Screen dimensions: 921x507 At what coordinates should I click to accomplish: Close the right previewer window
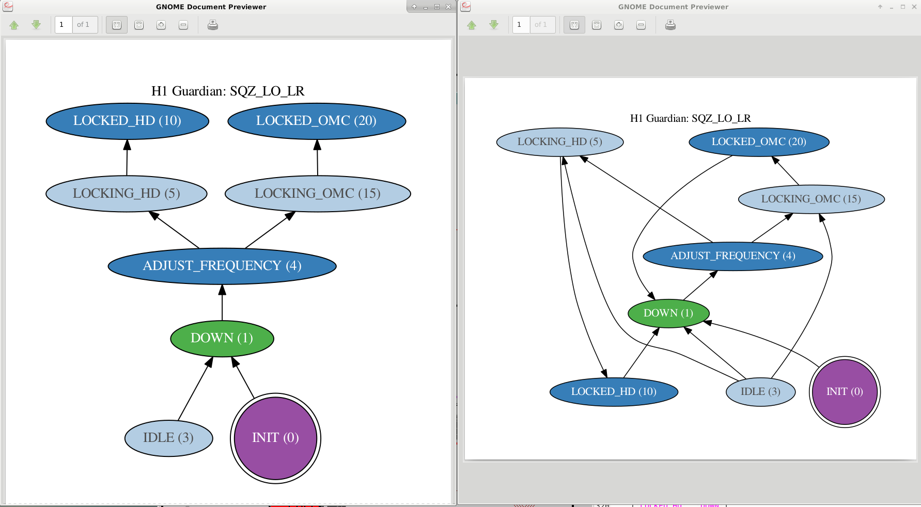tap(914, 7)
